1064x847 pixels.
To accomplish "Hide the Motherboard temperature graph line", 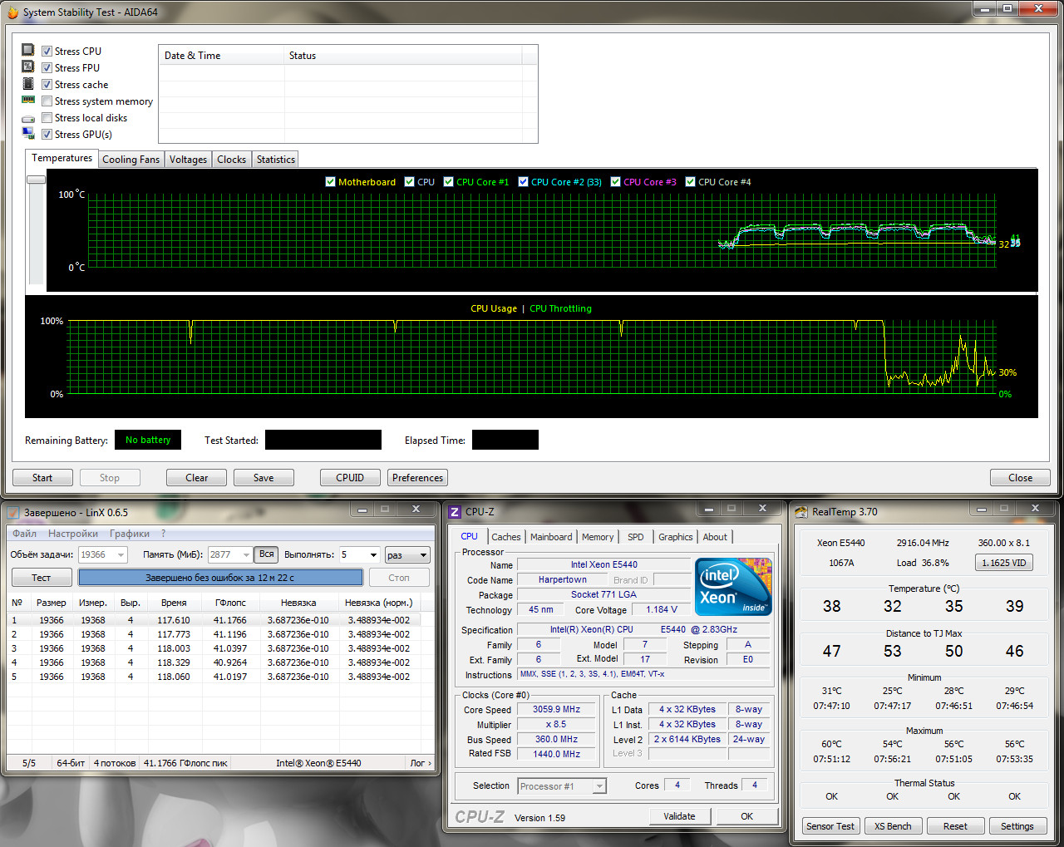I will click(330, 182).
